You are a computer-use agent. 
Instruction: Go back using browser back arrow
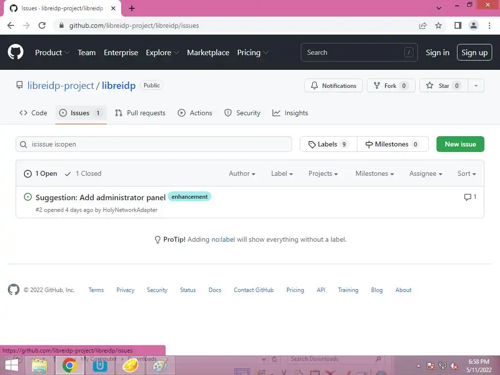(x=11, y=25)
